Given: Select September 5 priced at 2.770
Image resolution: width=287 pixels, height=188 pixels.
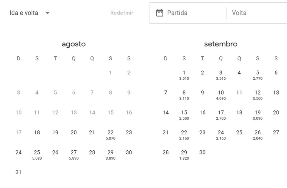Looking at the screenshot, I should (x=258, y=74).
